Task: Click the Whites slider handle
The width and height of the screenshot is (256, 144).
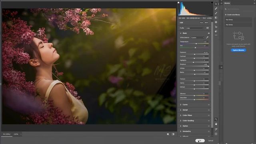Action: 194,70
